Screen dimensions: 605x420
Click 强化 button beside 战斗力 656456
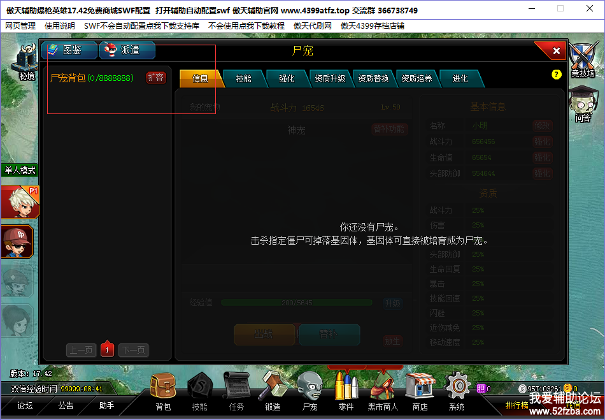point(542,141)
